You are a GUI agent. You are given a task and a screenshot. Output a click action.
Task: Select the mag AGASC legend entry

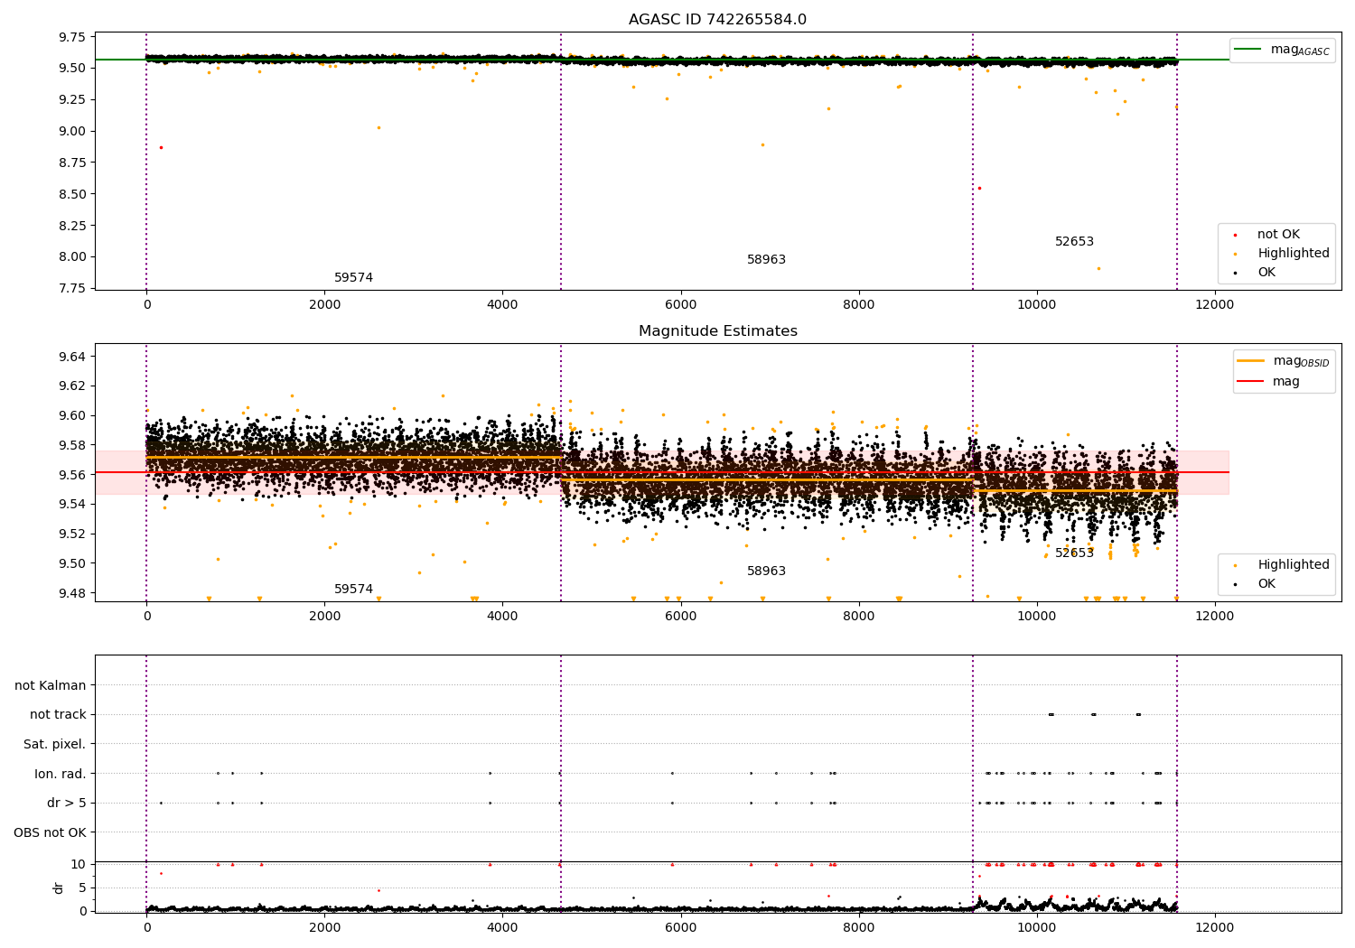click(x=1282, y=50)
